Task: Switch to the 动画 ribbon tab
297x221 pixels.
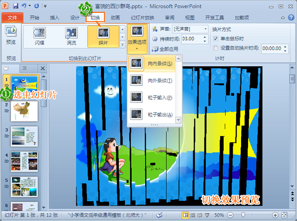Action: 115,18
